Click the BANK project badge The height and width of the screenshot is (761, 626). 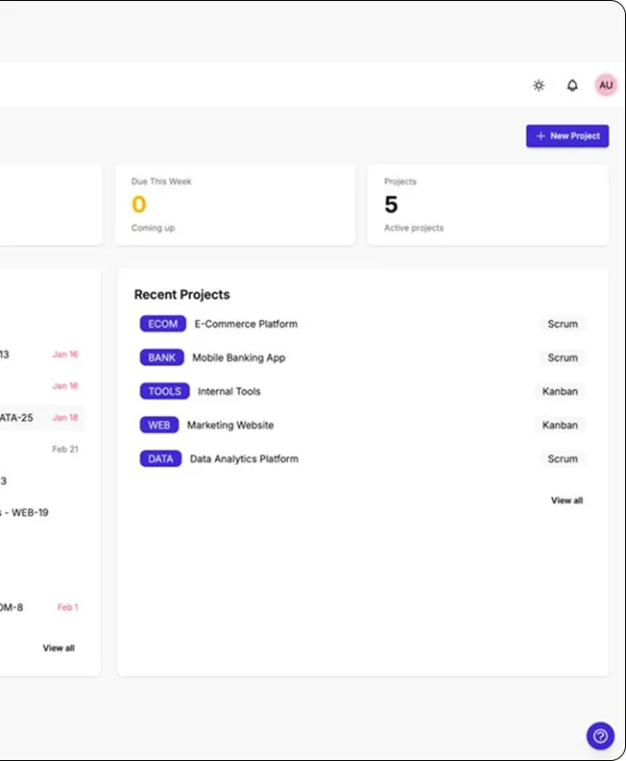(161, 357)
